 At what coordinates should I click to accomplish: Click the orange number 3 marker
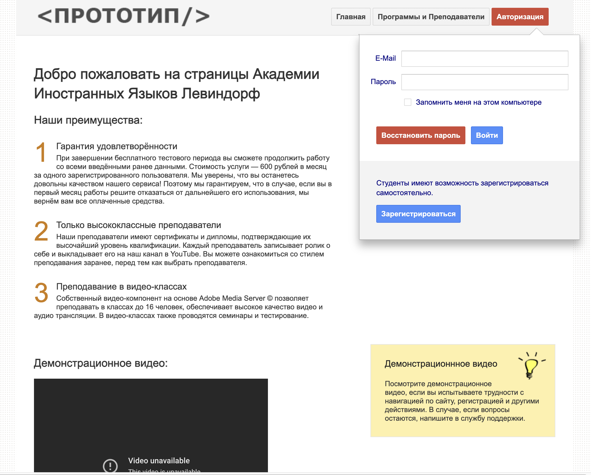click(x=41, y=292)
